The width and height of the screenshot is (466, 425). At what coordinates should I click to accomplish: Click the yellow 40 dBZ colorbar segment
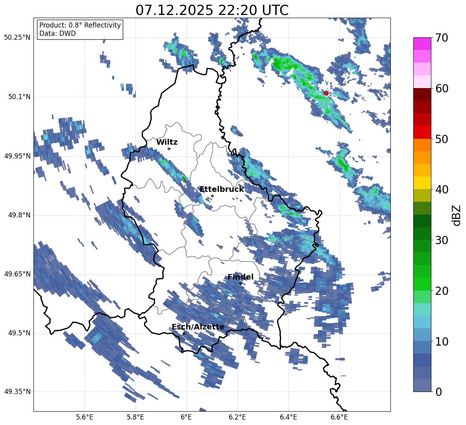click(422, 183)
